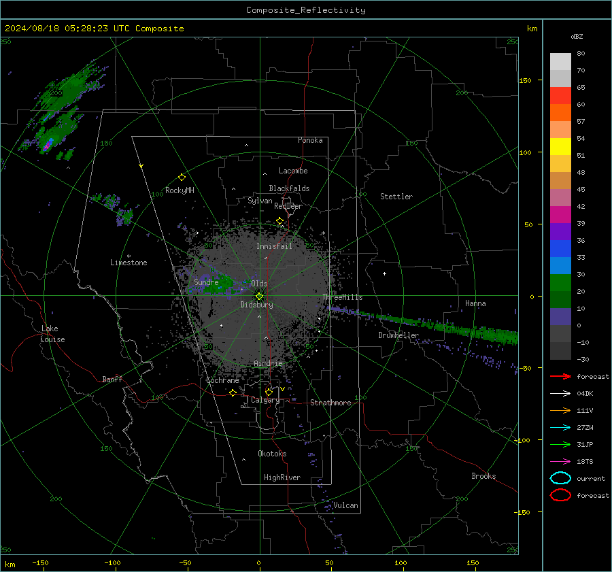Click the red forecast arrow in legend
This screenshot has height=572, width=612.
point(560,376)
